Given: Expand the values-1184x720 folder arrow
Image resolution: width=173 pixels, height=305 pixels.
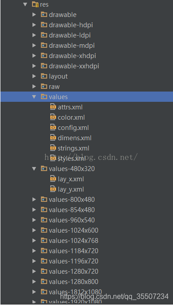Looking at the screenshot, I should point(34,251).
